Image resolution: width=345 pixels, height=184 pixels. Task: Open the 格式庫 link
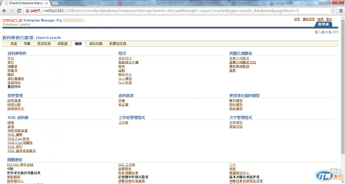tap(123, 105)
